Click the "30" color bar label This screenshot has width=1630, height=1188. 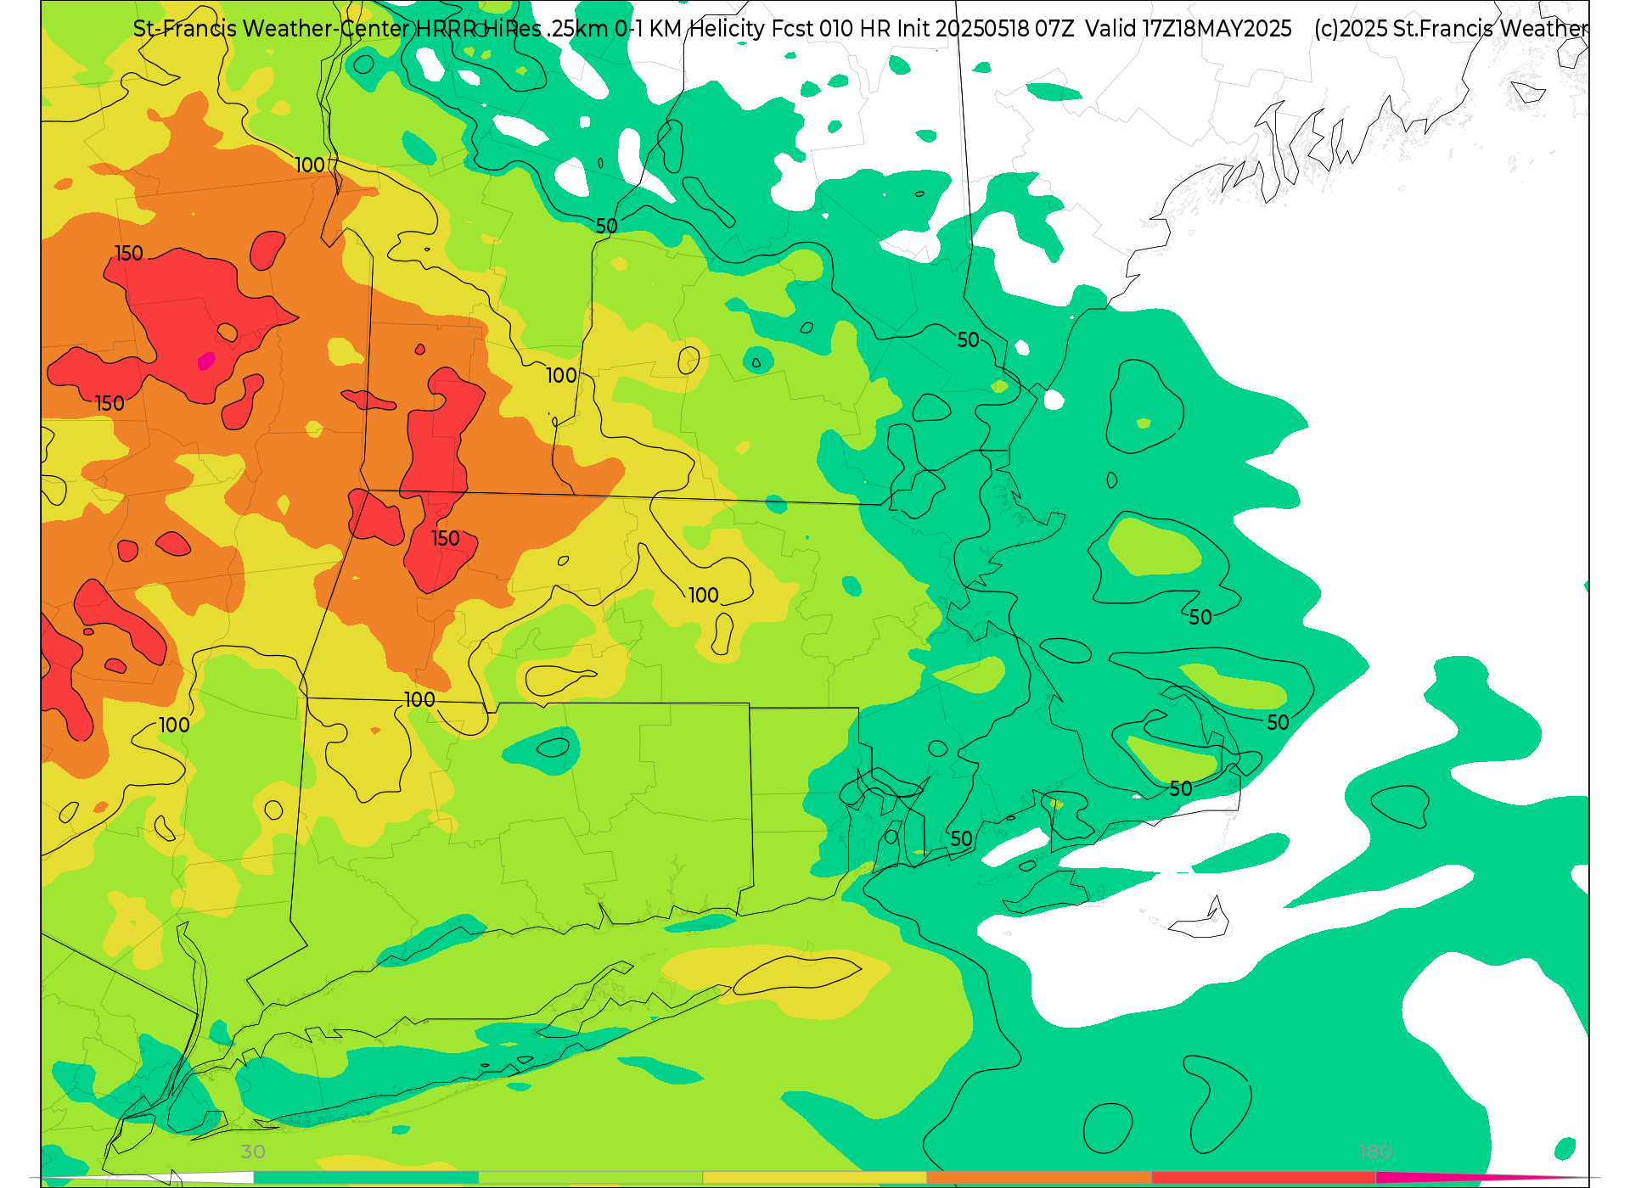[x=253, y=1152]
